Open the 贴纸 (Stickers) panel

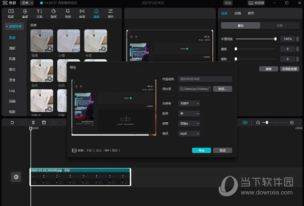(54, 13)
